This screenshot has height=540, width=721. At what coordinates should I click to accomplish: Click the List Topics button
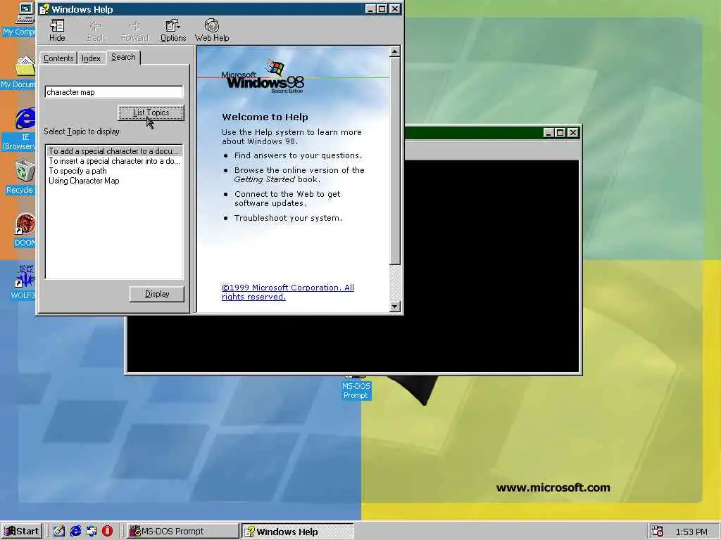pos(151,112)
